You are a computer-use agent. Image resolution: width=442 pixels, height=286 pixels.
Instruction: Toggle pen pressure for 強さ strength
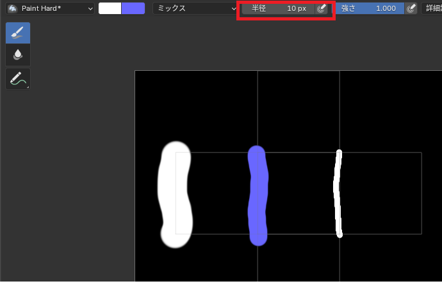pyautogui.click(x=411, y=8)
